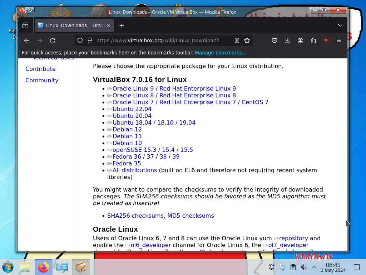Unmute the muted volume tray icon
The width and height of the screenshot is (366, 275).
pos(303,267)
